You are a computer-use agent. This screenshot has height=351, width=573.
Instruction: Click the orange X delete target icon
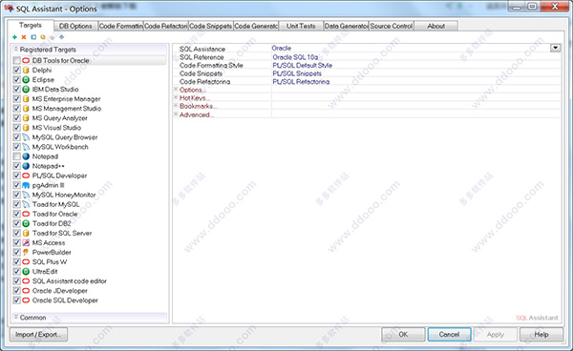click(x=24, y=37)
